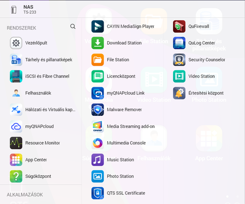Click the Video Station menu label
The width and height of the screenshot is (245, 204).
point(202,76)
